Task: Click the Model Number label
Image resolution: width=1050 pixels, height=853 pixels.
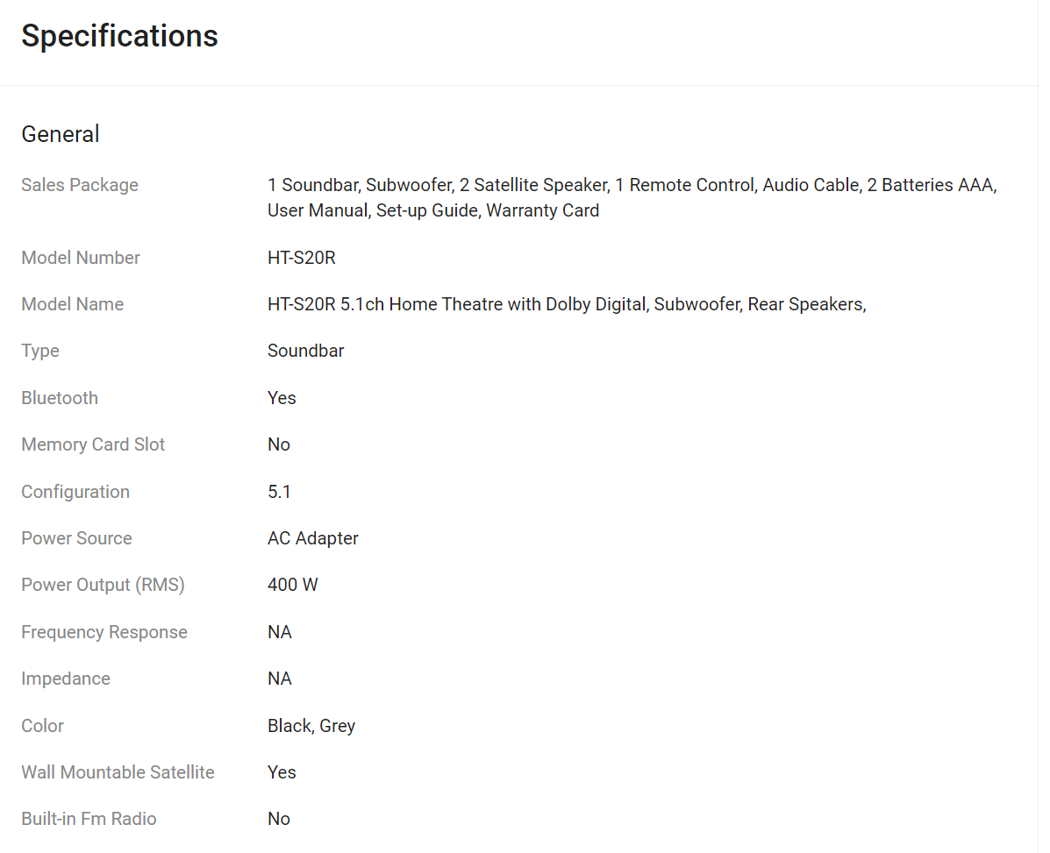Action: coord(81,258)
